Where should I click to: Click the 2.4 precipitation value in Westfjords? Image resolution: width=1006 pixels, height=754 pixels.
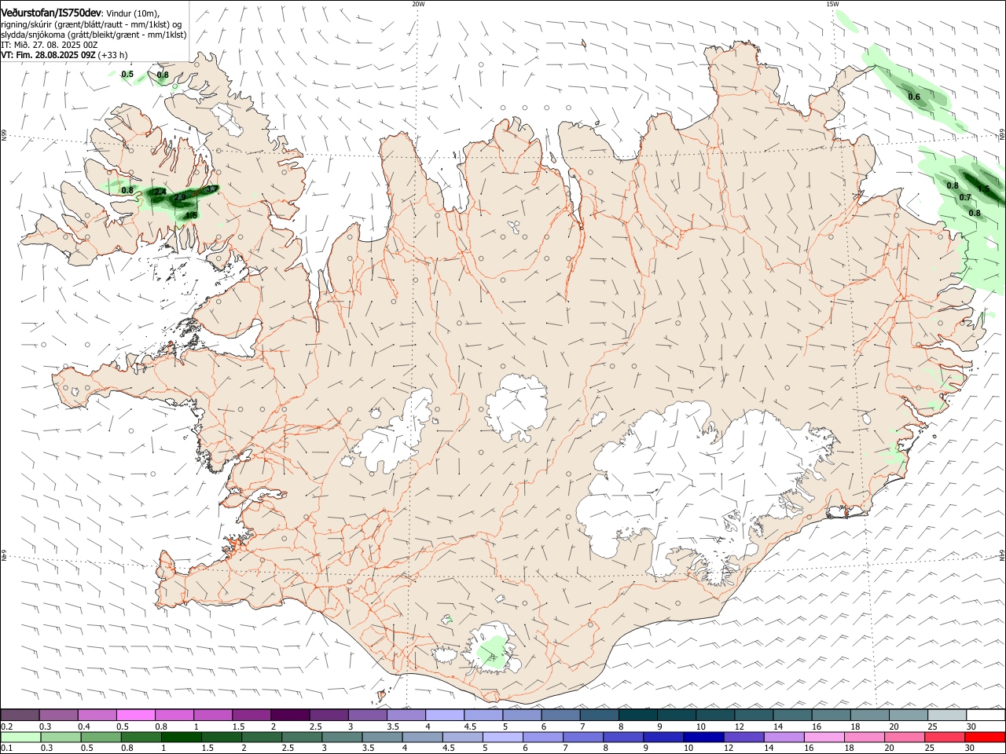[x=160, y=192]
